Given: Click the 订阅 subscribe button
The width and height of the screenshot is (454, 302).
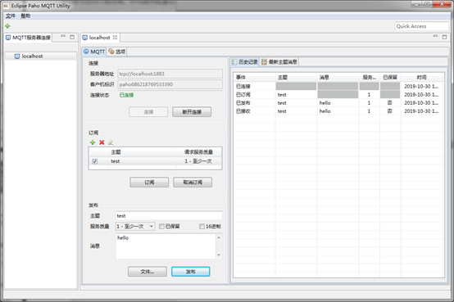Looking at the screenshot, I should click(149, 183).
